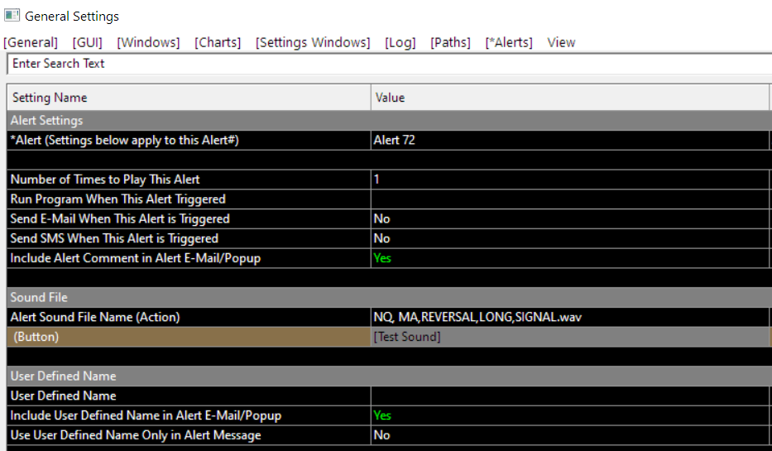Select the [*Alerts] tab
The image size is (772, 451).
509,42
